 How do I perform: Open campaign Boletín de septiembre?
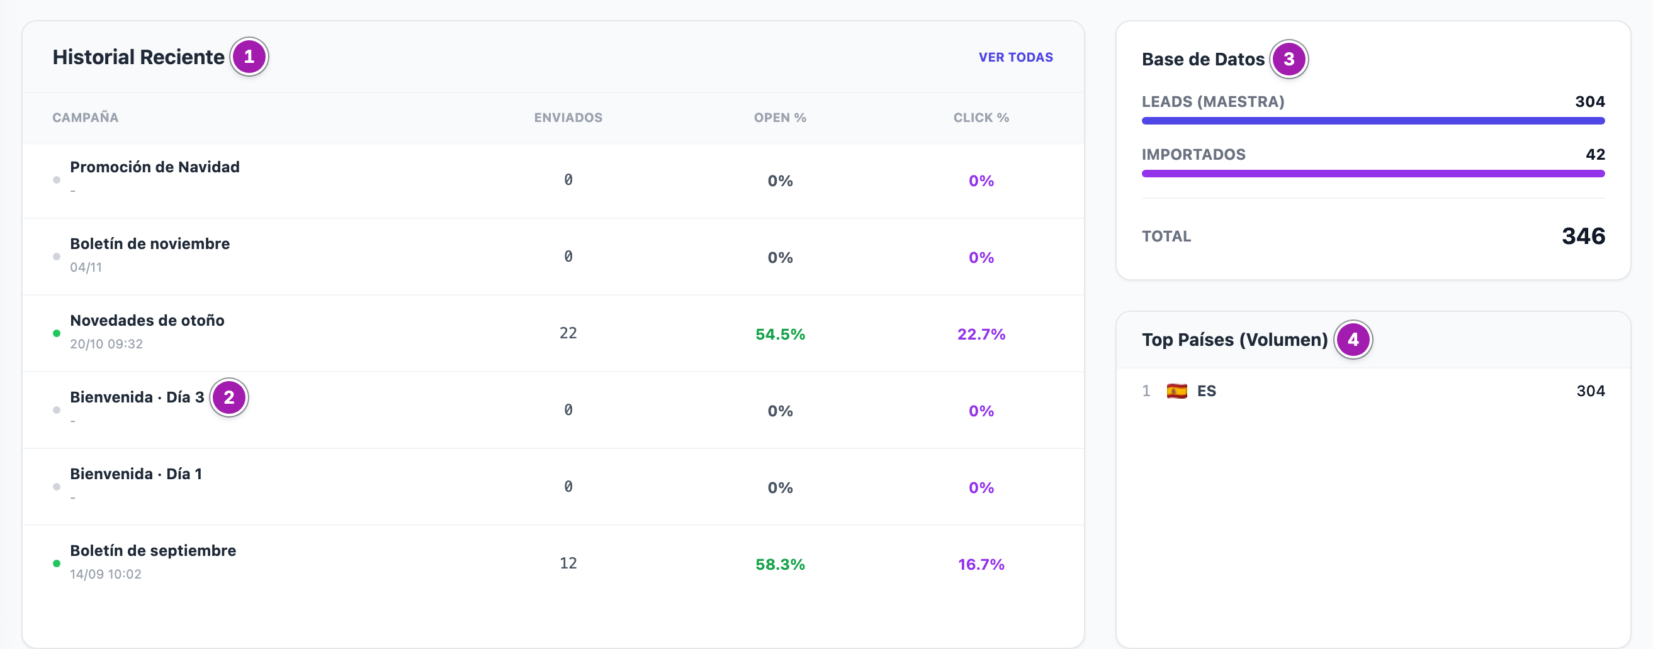click(153, 550)
